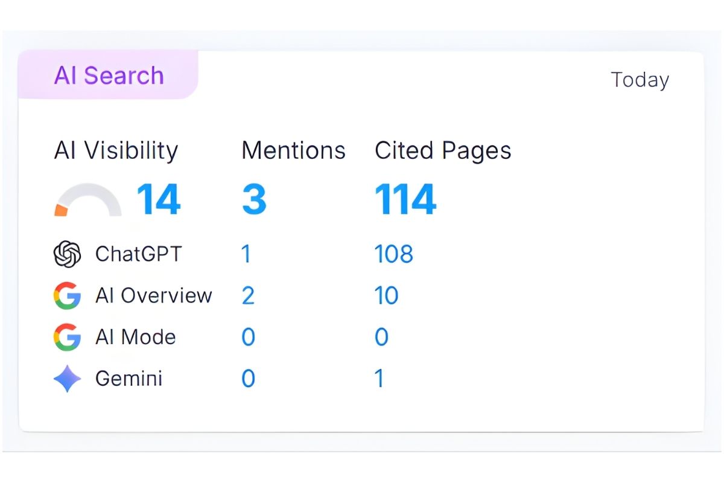
Task: Click Gemini mentions value 0
Action: (248, 379)
